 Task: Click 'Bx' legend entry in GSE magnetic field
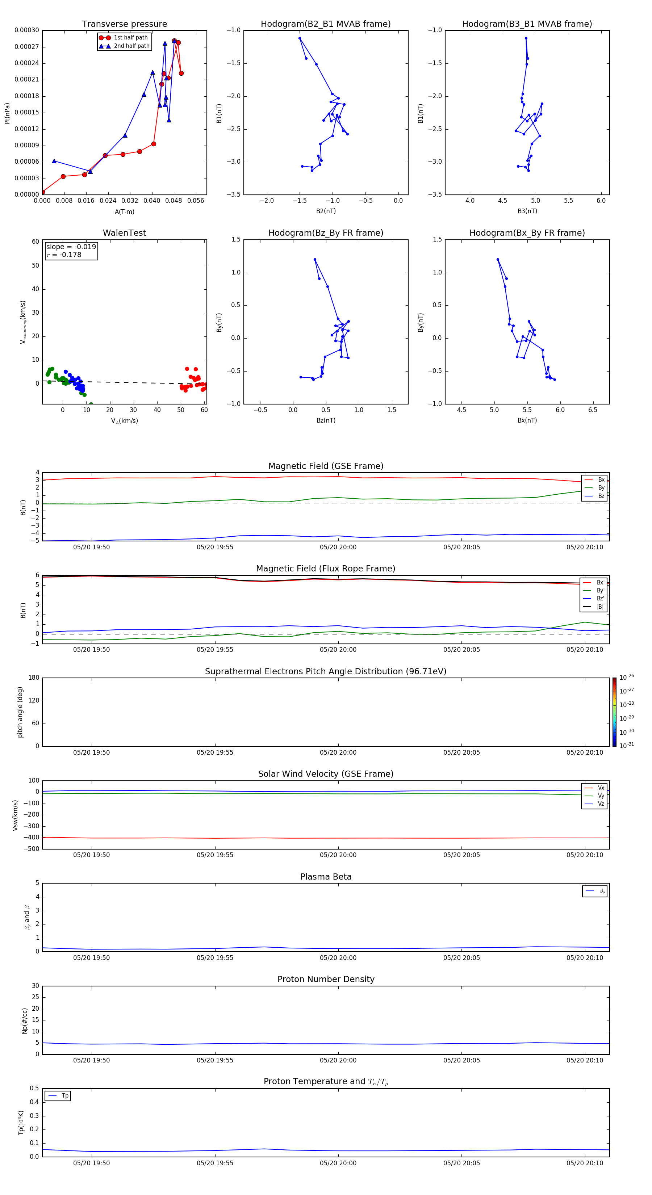pos(594,480)
